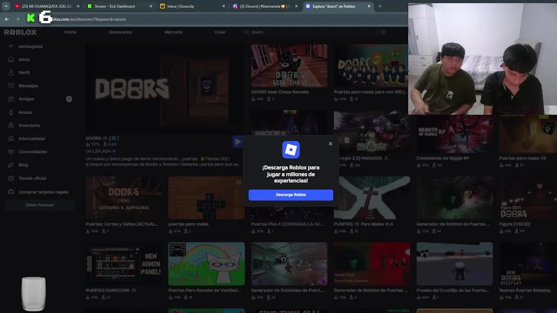This screenshot has height=313, width=557.
Task: Close the Explora doors en Roblox tab
Action: [x=369, y=6]
